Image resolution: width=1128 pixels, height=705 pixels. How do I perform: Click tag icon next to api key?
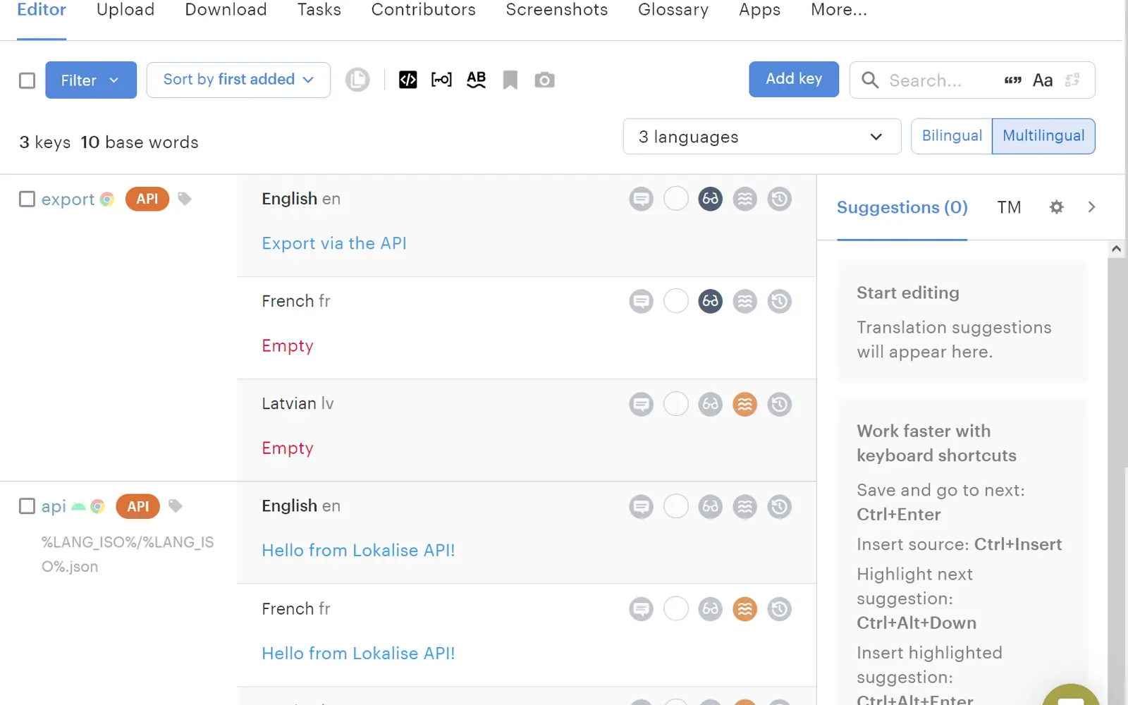point(176,505)
